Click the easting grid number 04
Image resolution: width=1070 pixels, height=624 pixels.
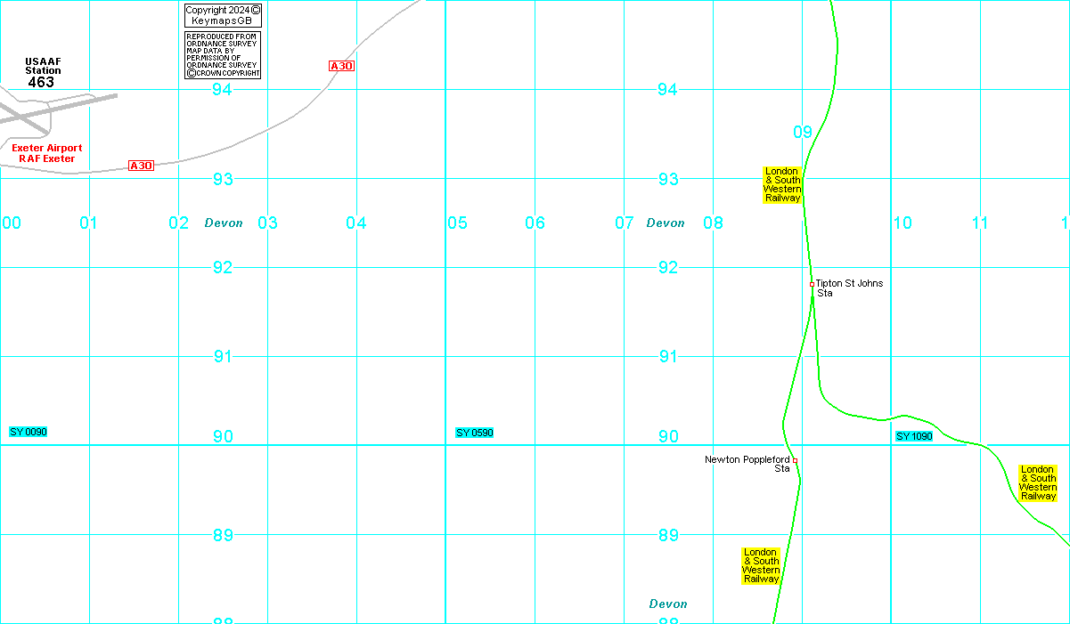pyautogui.click(x=356, y=223)
